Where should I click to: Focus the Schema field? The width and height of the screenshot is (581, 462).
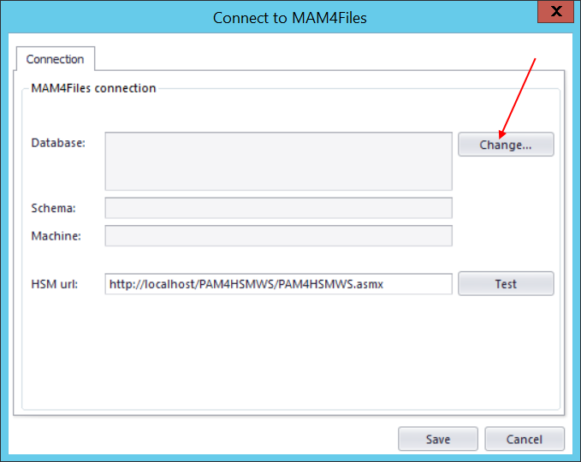tap(278, 208)
